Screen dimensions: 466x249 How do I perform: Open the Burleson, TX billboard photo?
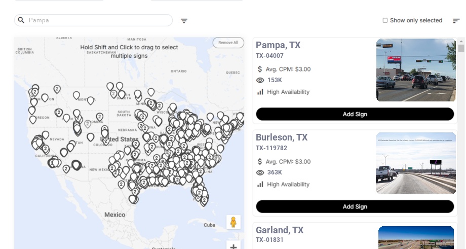coord(416,163)
